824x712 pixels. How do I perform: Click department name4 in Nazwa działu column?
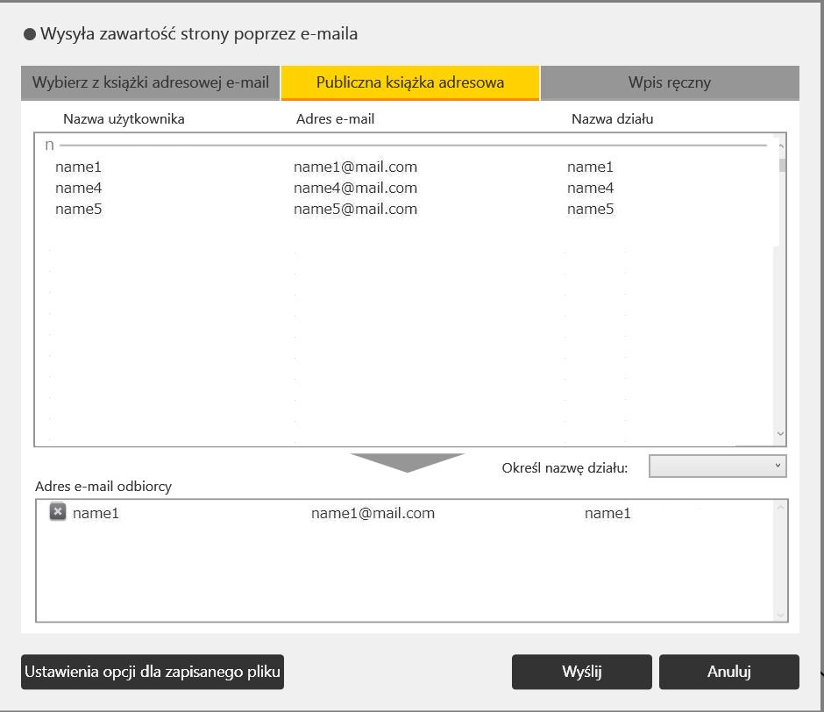pyautogui.click(x=590, y=189)
